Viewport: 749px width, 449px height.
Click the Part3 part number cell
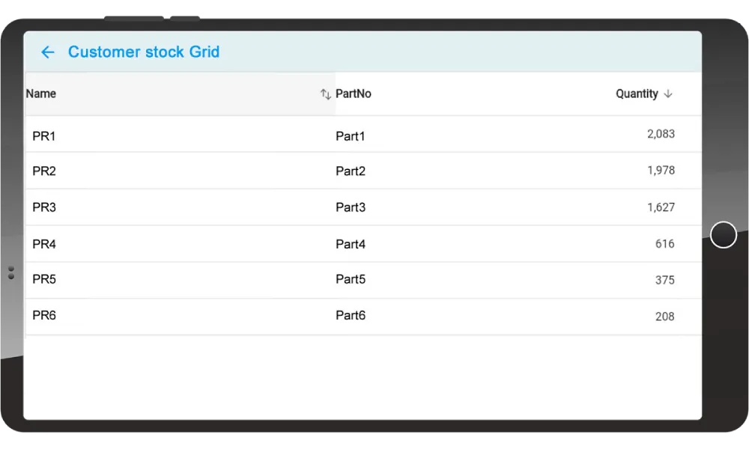click(351, 207)
